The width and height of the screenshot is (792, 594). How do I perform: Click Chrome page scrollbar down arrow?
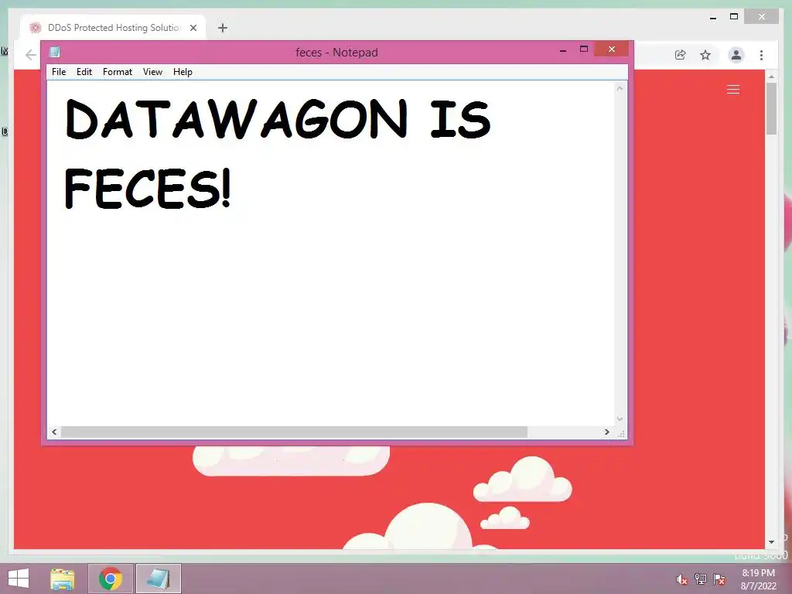pyautogui.click(x=771, y=542)
